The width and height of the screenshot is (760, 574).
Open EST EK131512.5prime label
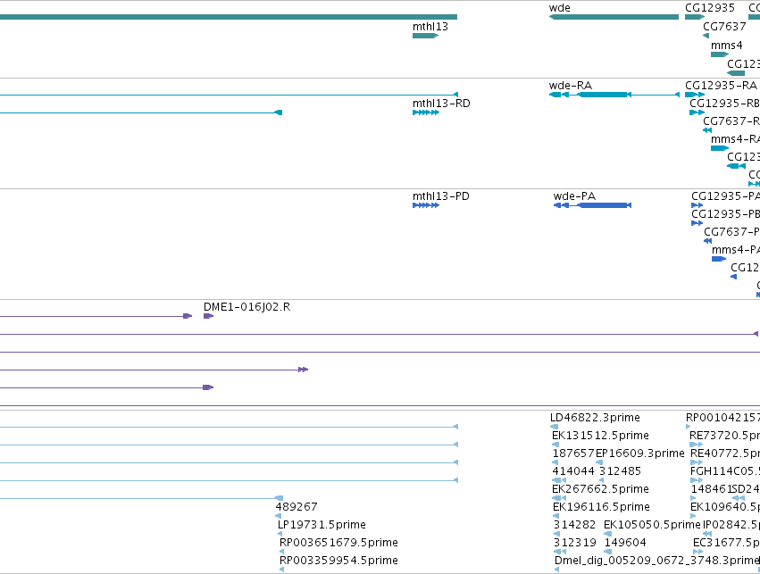[x=600, y=436]
